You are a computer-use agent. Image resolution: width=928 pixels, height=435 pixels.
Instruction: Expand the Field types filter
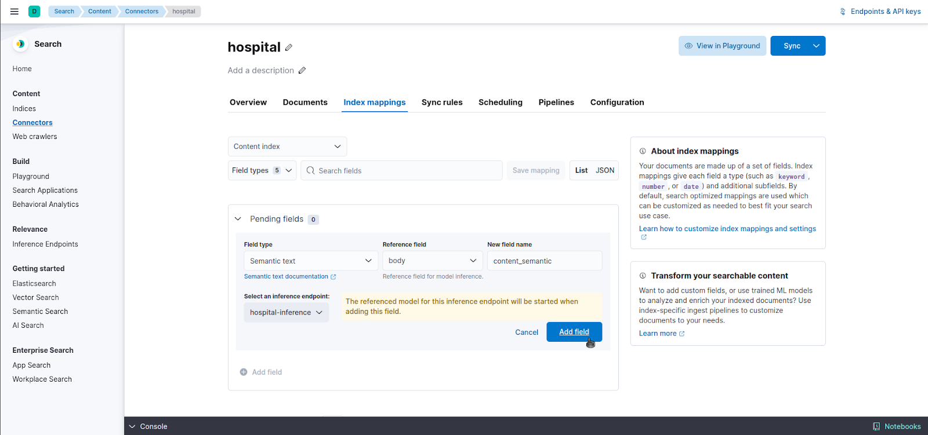[262, 170]
